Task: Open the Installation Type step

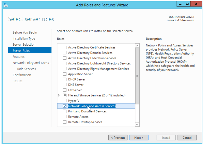Action: coord(24,38)
